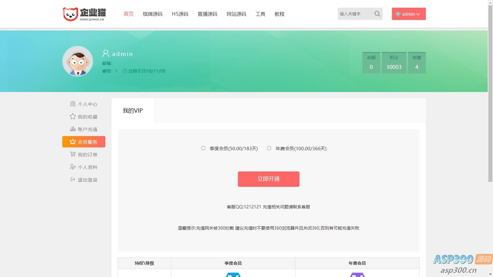
Task: Click the recharge icon for 账户充值
Action: point(73,129)
